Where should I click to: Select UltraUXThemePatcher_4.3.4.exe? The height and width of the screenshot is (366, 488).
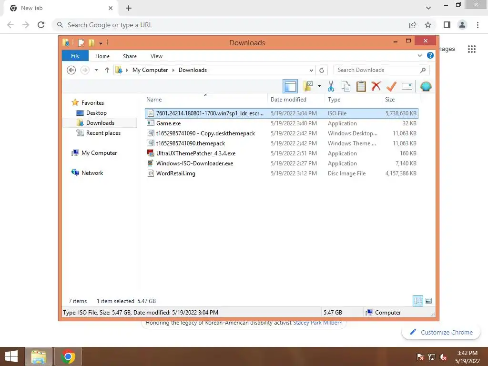click(x=281, y=153)
